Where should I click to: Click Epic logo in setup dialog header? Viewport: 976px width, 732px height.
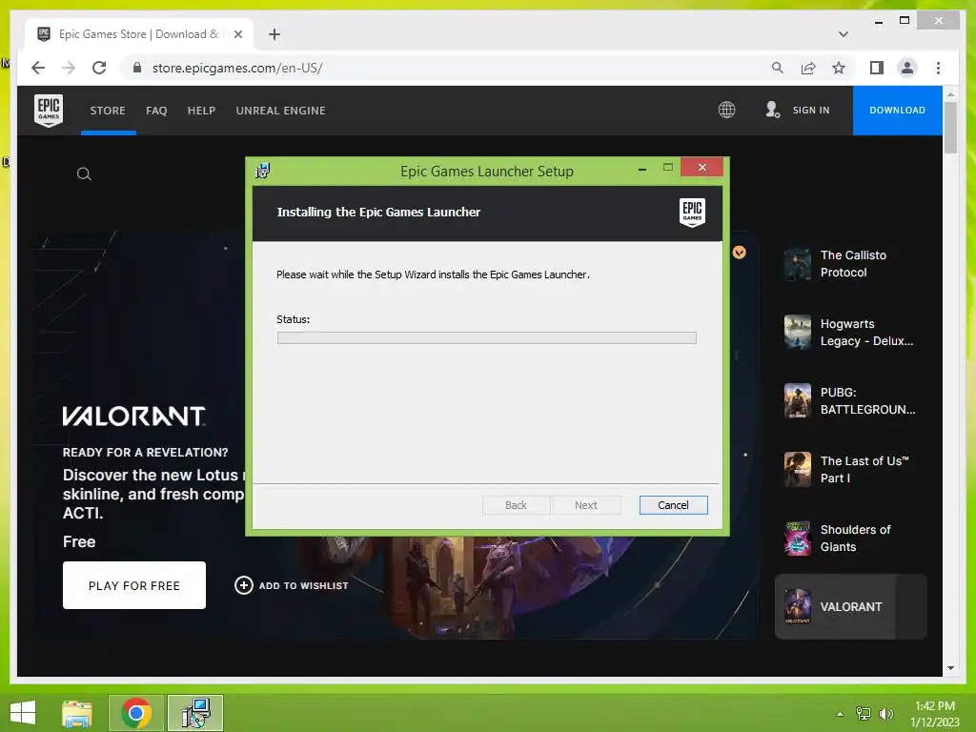692,213
